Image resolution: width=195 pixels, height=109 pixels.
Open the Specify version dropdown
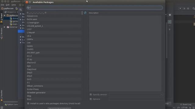(x=162, y=94)
